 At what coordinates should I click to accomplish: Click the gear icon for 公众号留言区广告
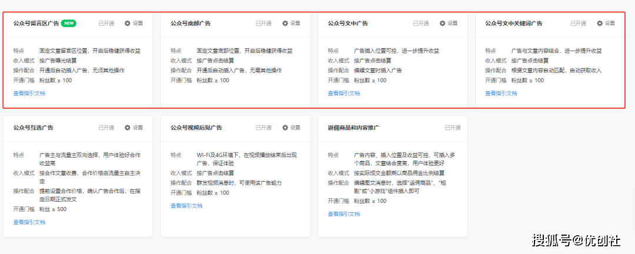pyautogui.click(x=128, y=24)
